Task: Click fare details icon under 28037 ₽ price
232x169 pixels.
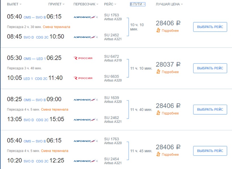Action: [158, 72]
